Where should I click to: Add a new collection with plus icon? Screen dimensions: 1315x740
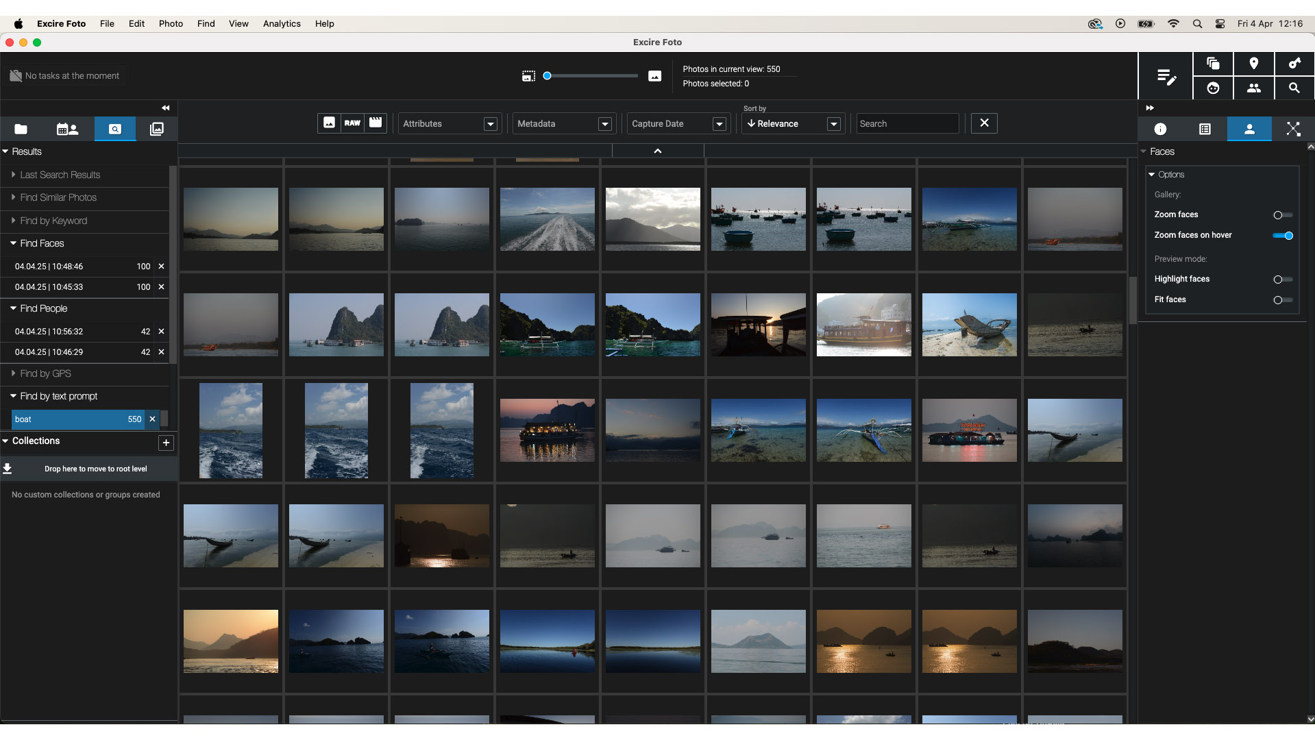tap(166, 443)
